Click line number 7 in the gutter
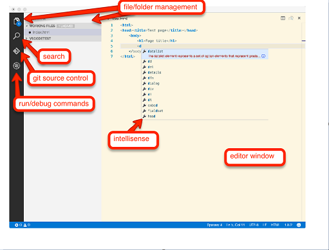The image size is (329, 250). coord(111,56)
